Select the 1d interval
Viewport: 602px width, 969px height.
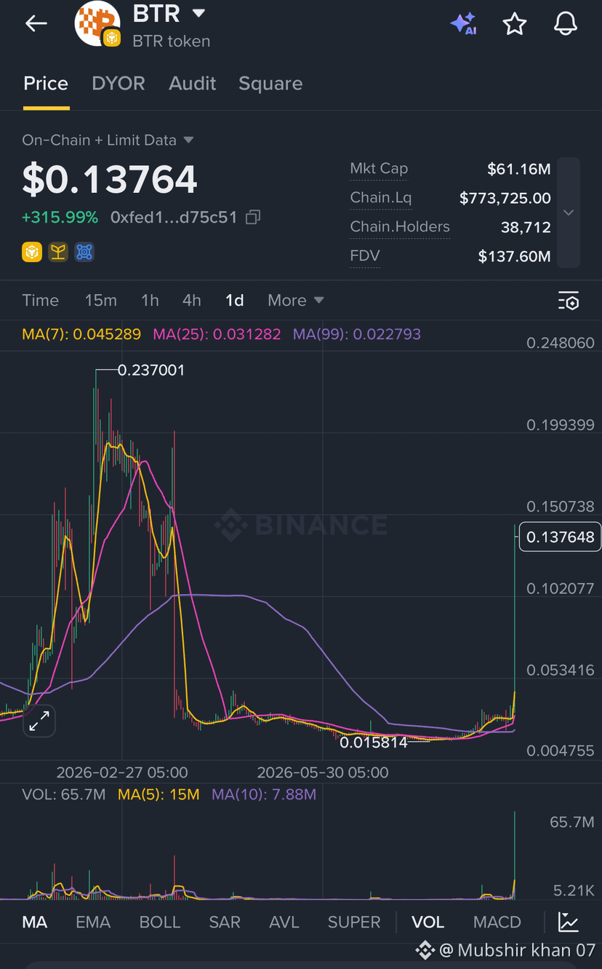click(235, 300)
